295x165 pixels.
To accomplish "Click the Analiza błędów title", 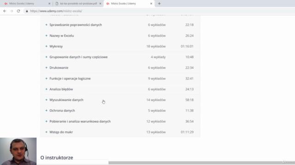I will [x=61, y=89].
